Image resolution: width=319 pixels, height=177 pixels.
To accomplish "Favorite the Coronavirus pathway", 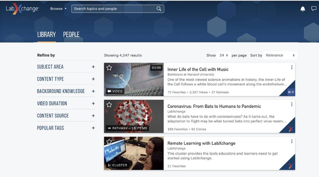I will (109, 104).
